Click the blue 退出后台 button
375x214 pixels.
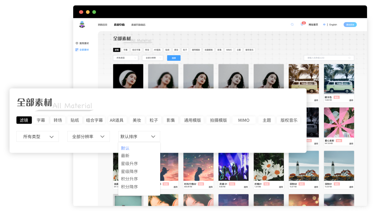pyautogui.click(x=350, y=25)
